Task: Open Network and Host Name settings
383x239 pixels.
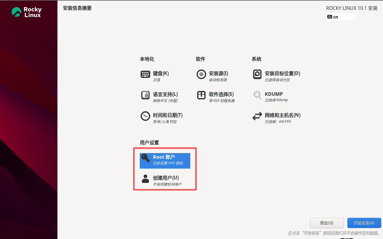Action: coord(278,118)
